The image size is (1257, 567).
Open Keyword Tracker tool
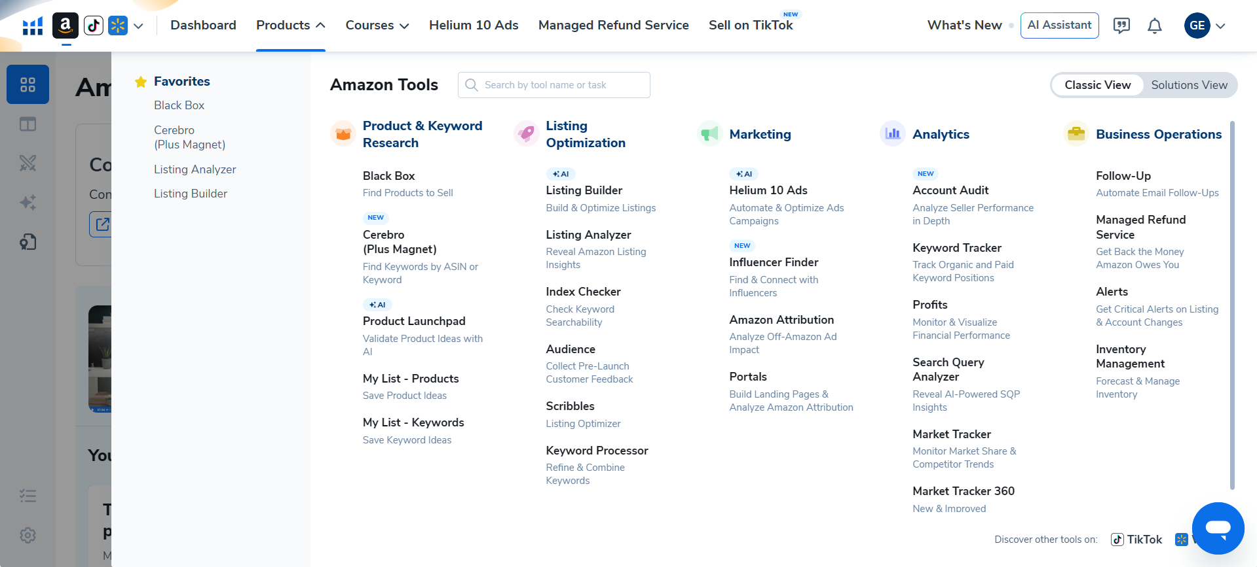click(957, 248)
